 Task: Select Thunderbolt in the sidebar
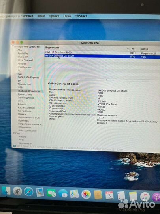pyautogui.click(x=24, y=84)
